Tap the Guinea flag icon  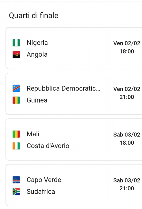16,100
